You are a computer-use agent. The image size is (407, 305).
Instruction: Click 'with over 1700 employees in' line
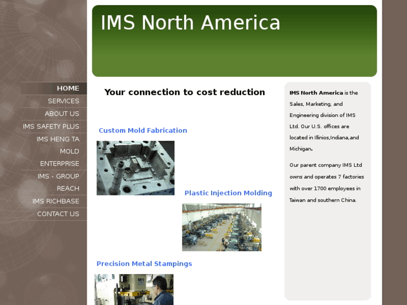[325, 189]
